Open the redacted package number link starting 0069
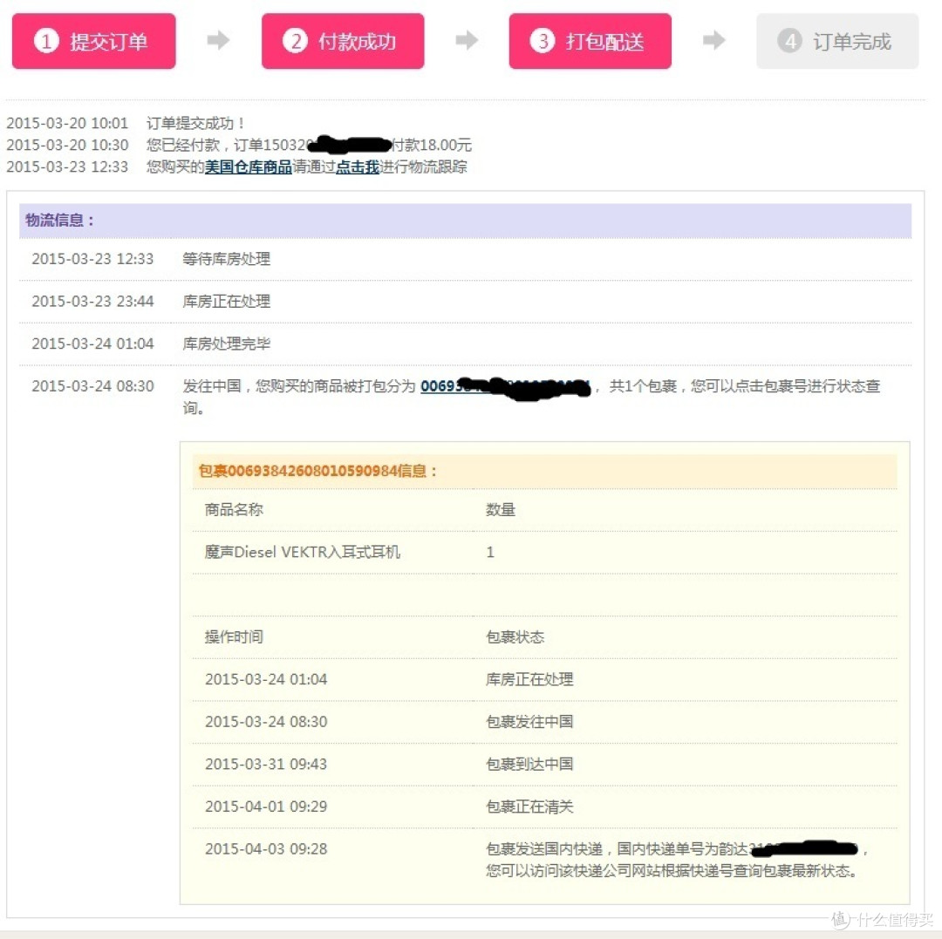 point(505,386)
